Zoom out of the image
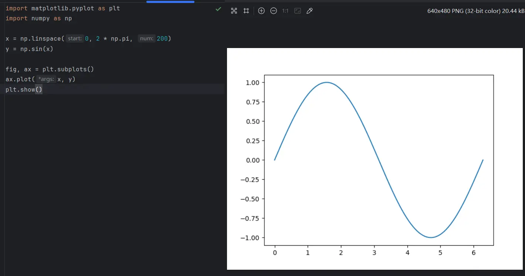 pos(274,11)
